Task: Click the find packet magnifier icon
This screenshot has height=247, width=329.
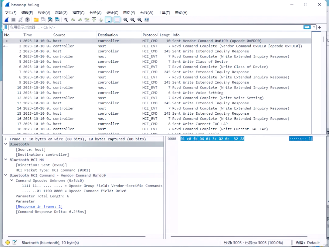Action: pyautogui.click(x=66, y=20)
